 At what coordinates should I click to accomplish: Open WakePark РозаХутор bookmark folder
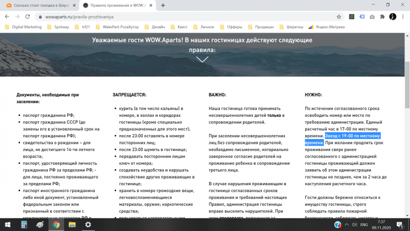tap(117, 27)
